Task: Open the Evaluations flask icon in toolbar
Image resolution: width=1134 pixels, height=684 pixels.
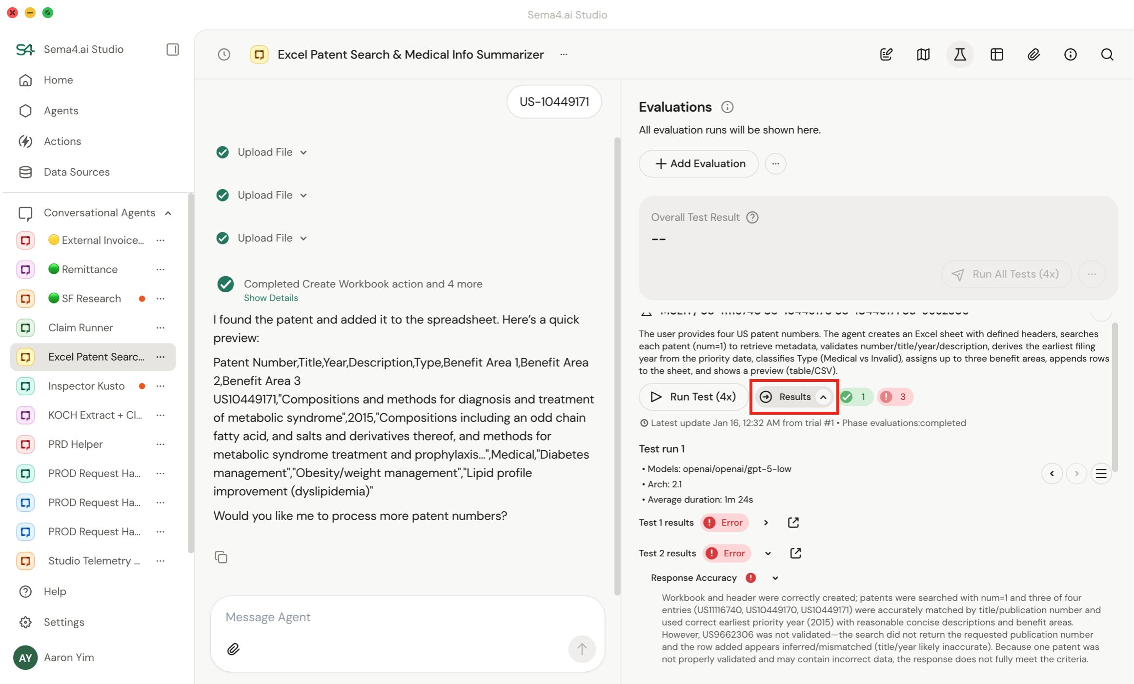Action: (x=960, y=54)
